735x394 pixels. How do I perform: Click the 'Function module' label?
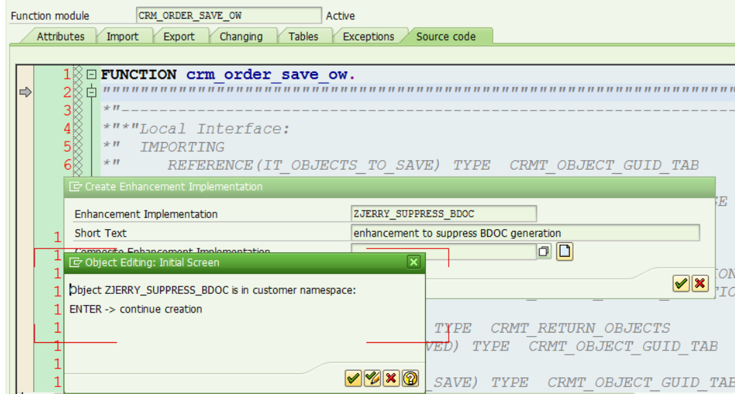coord(50,16)
